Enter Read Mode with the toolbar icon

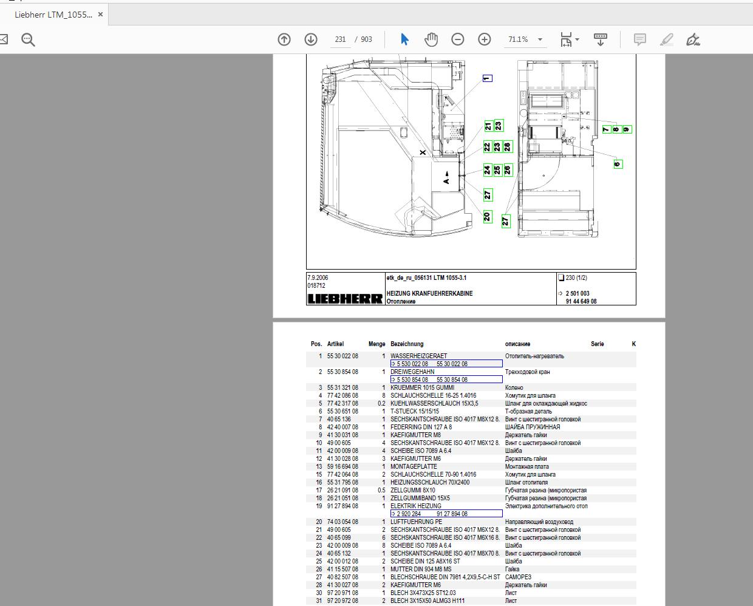coord(601,39)
